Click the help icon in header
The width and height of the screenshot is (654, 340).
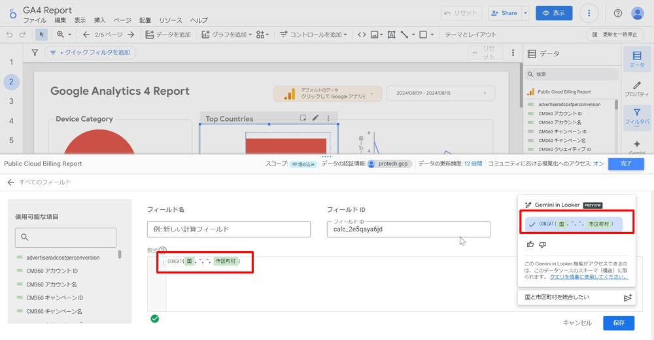tap(618, 13)
